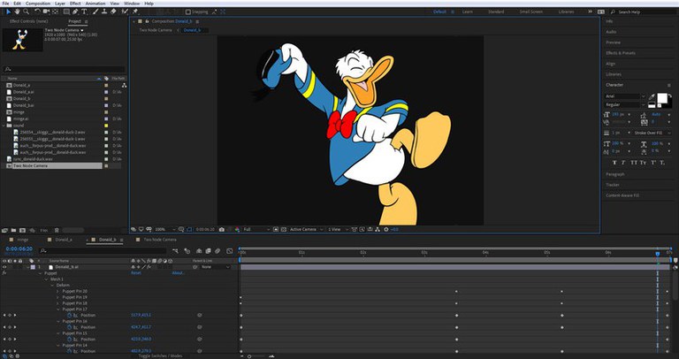Viewport: 679px width, 359px height.
Task: Select the Selection arrow tool
Action: [x=8, y=11]
